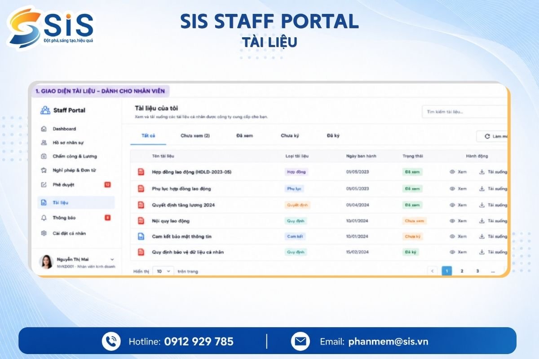The image size is (539, 359).
Task: Go to pagination page 3
Action: coord(477,271)
